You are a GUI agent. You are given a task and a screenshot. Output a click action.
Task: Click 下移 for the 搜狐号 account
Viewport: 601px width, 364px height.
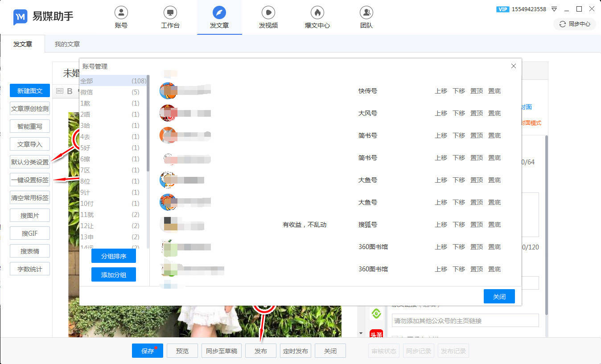tap(459, 225)
